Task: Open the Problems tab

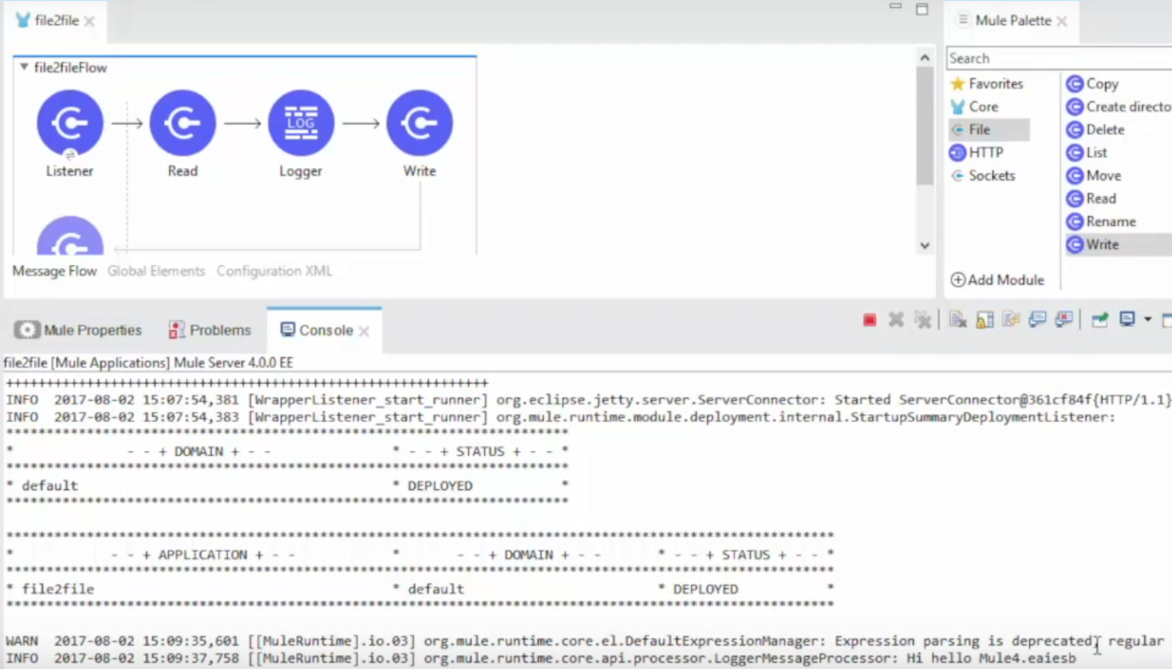Action: (210, 330)
